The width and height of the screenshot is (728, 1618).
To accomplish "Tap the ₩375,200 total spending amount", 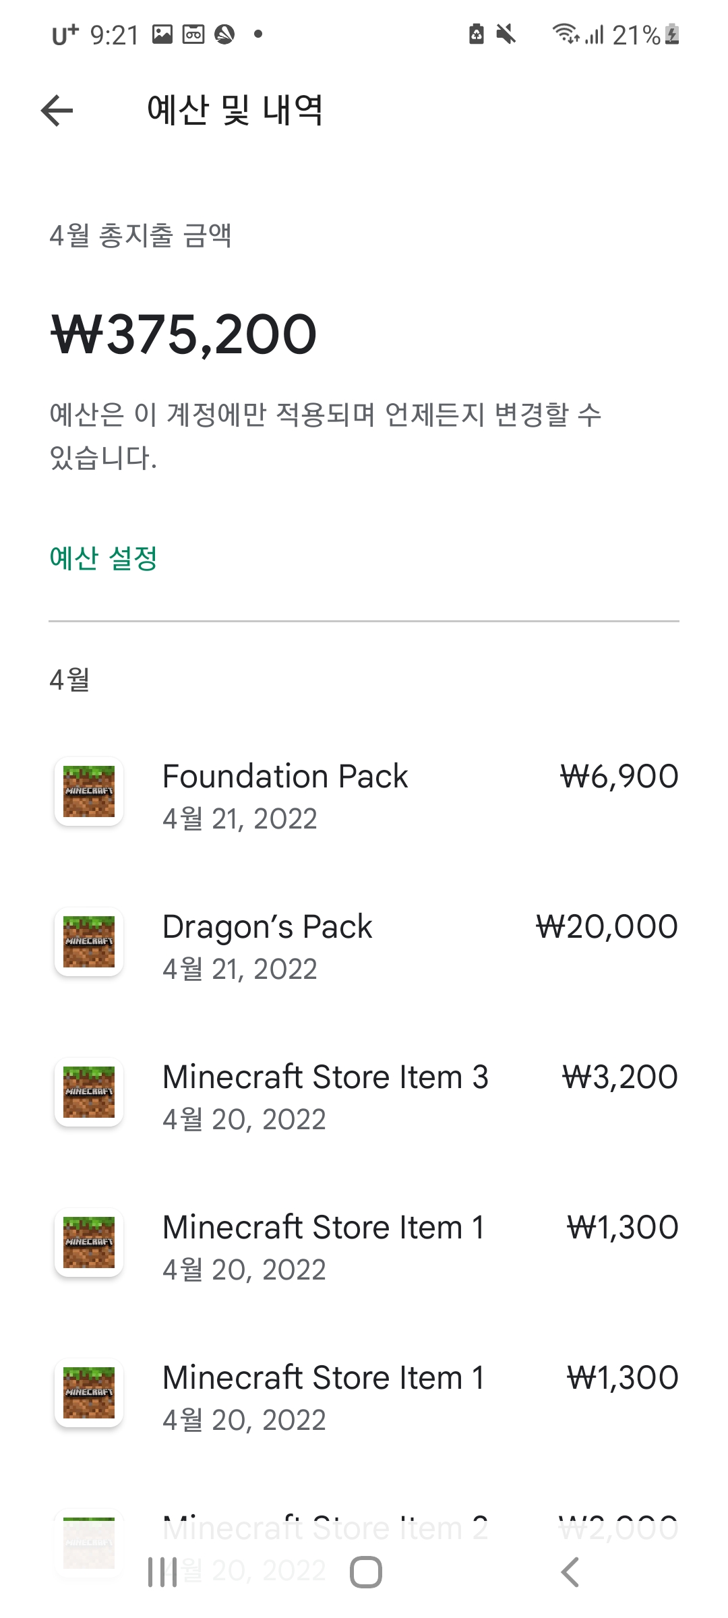I will point(183,334).
